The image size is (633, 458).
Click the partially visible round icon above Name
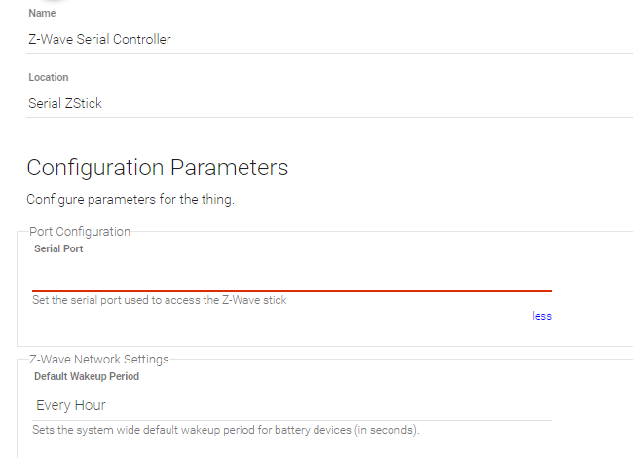[42, 2]
